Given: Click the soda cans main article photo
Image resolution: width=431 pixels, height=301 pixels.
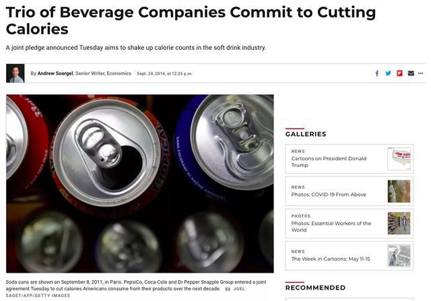Looking at the screenshot, I should 140,184.
